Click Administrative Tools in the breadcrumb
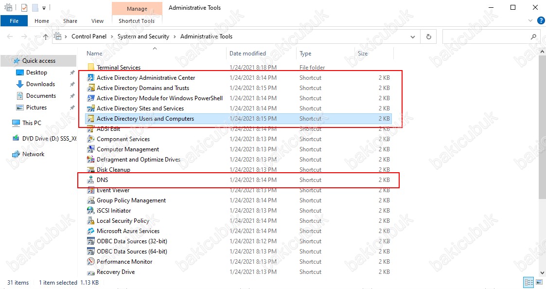The width and height of the screenshot is (546, 289). point(206,36)
